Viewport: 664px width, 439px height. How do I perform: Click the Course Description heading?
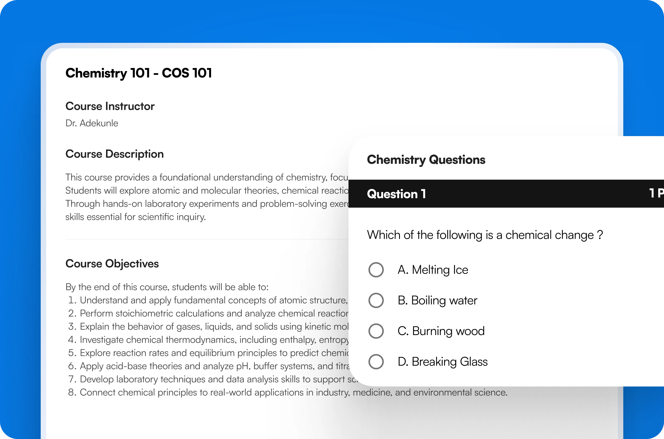point(114,154)
